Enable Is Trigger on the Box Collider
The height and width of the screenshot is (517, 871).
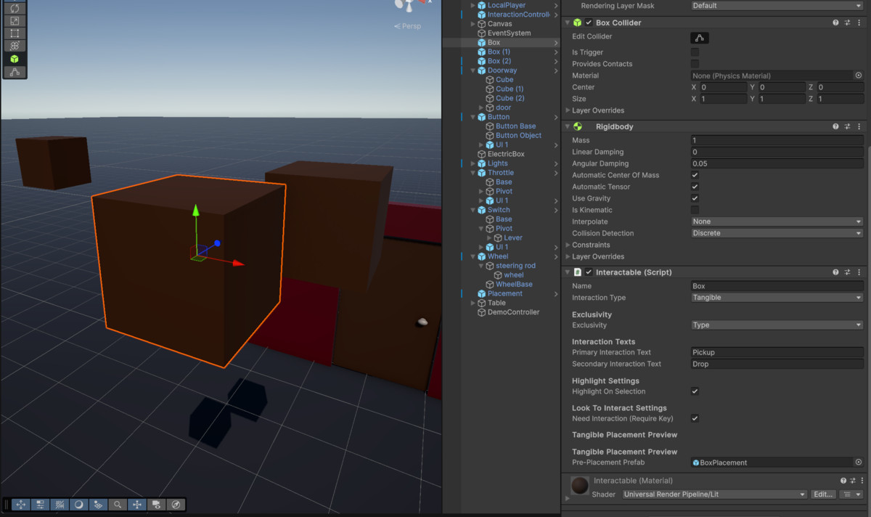(x=695, y=52)
